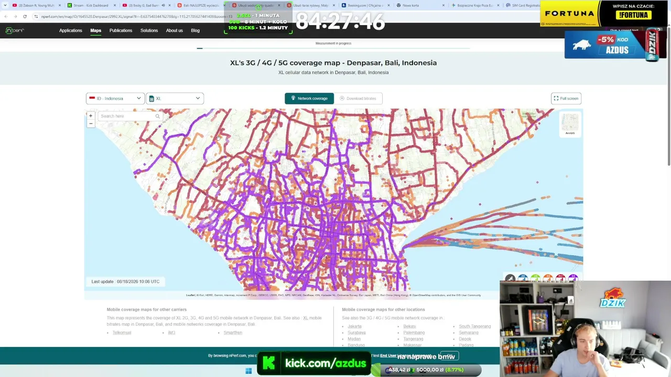Open Bekasi coverage location link
This screenshot has width=671, height=377.
(x=409, y=326)
